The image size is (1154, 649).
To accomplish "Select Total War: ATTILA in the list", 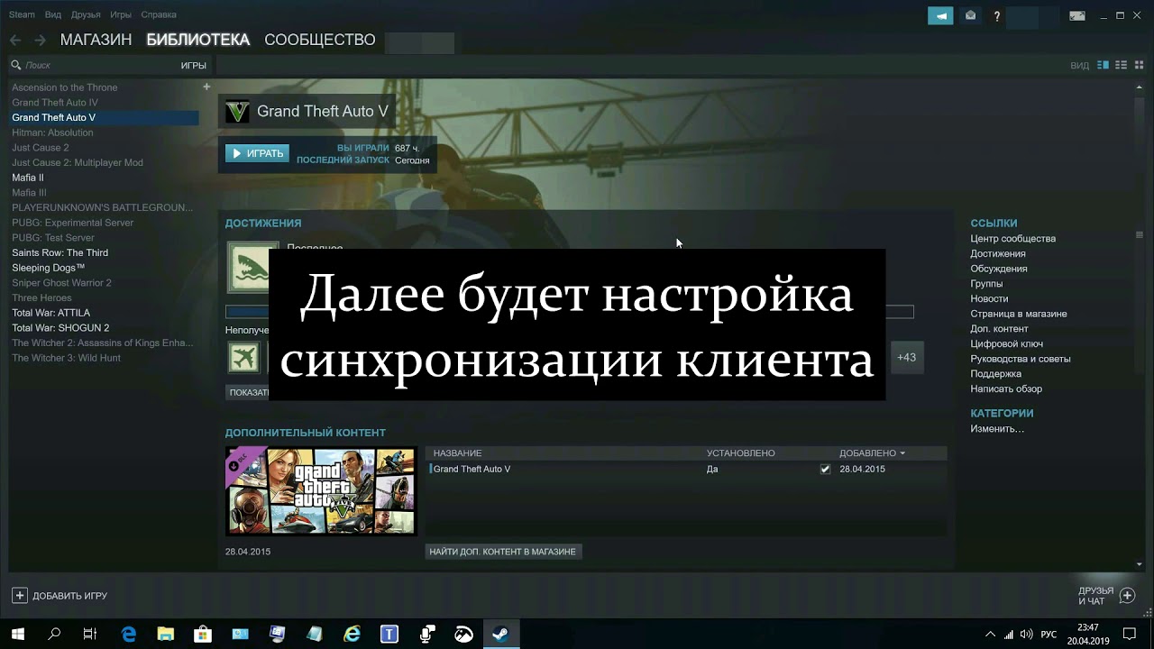I will coord(50,313).
